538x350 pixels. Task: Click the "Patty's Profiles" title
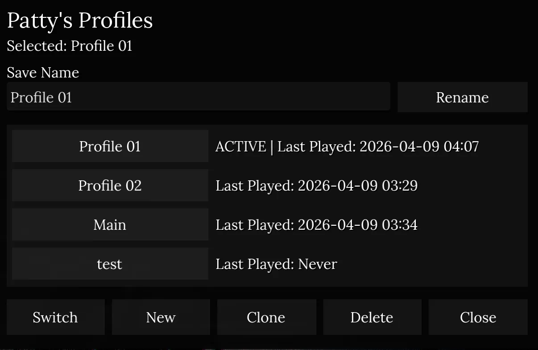[80, 20]
